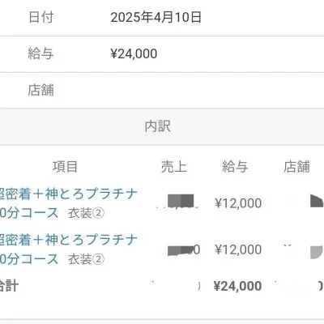Click the 売上 column header
Screen dimensions: 324x324
[174, 167]
